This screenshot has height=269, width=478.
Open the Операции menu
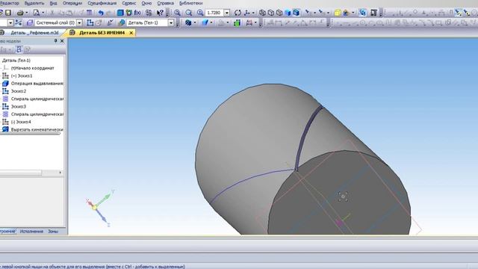point(72,3)
